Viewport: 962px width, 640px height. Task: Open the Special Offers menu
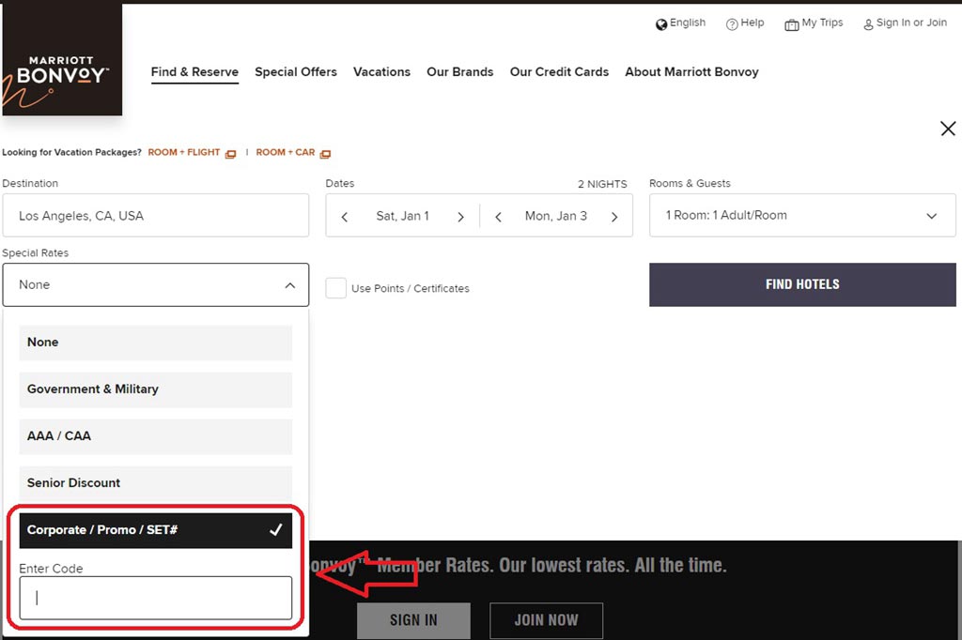[x=296, y=71]
